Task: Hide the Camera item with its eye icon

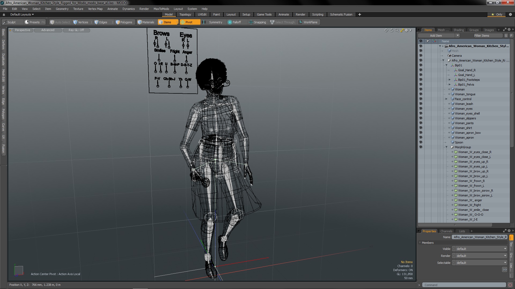Action: tap(421, 56)
